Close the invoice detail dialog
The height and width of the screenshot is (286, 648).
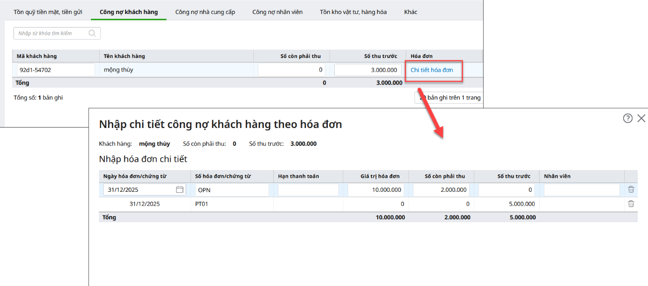[641, 118]
